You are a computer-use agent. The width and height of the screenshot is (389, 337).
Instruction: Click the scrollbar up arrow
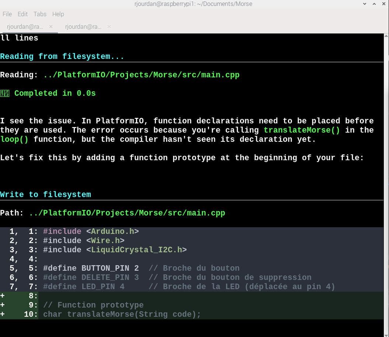386,36
